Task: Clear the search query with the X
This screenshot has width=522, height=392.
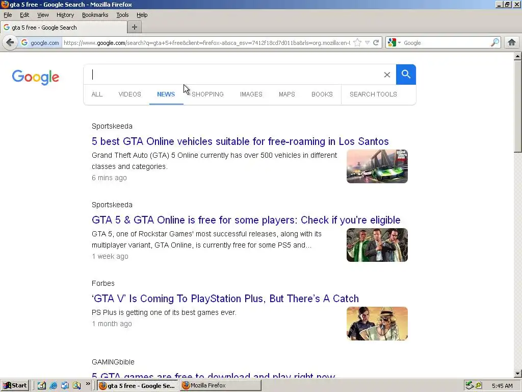Action: [x=387, y=75]
